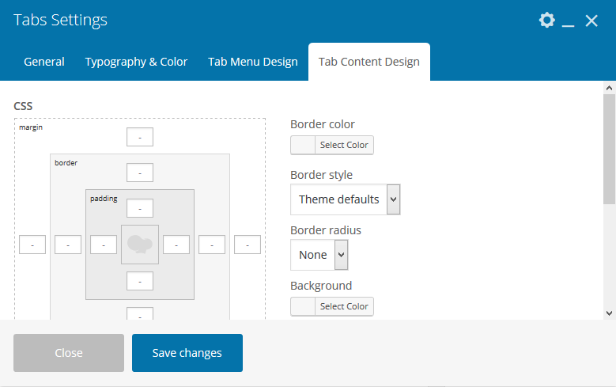The image size is (616, 387).
Task: Select the Tab Content Design tab
Action: coord(369,62)
